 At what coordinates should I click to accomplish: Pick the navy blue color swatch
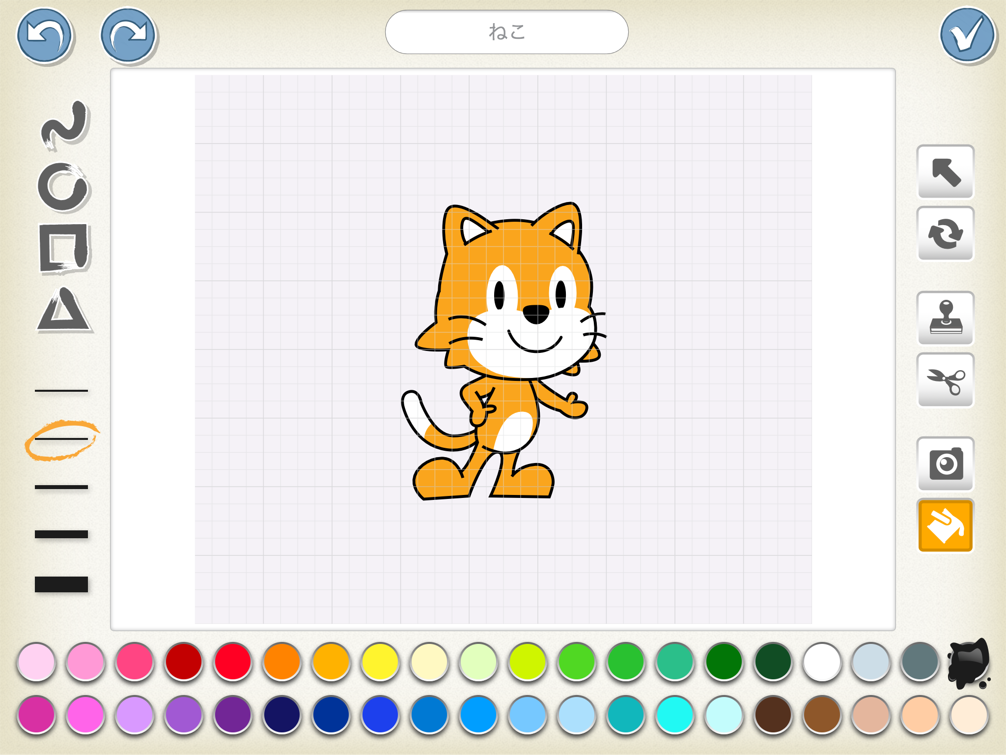(282, 714)
